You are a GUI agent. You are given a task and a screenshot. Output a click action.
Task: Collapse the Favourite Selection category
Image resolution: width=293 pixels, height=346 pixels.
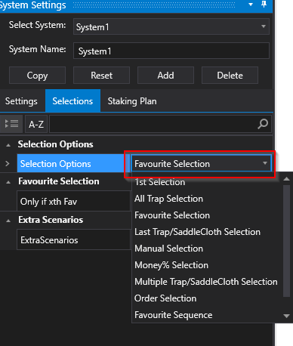click(8, 182)
